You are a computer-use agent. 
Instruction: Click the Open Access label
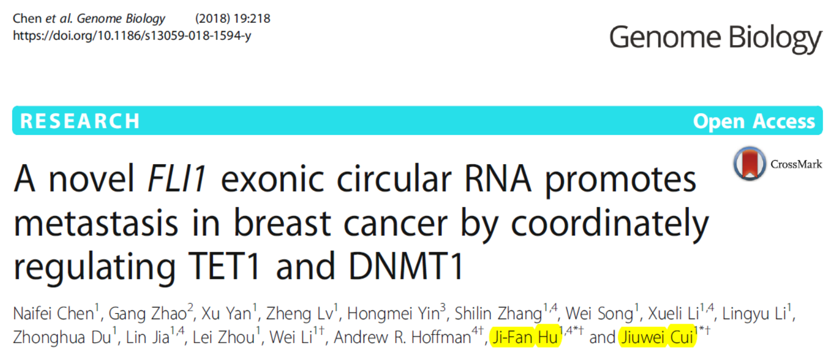pyautogui.click(x=754, y=121)
